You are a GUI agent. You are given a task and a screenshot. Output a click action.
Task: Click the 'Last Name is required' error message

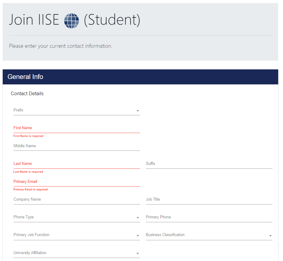pyautogui.click(x=28, y=172)
